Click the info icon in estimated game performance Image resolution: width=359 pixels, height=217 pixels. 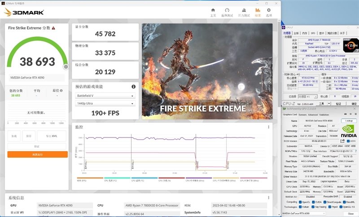(x=133, y=86)
